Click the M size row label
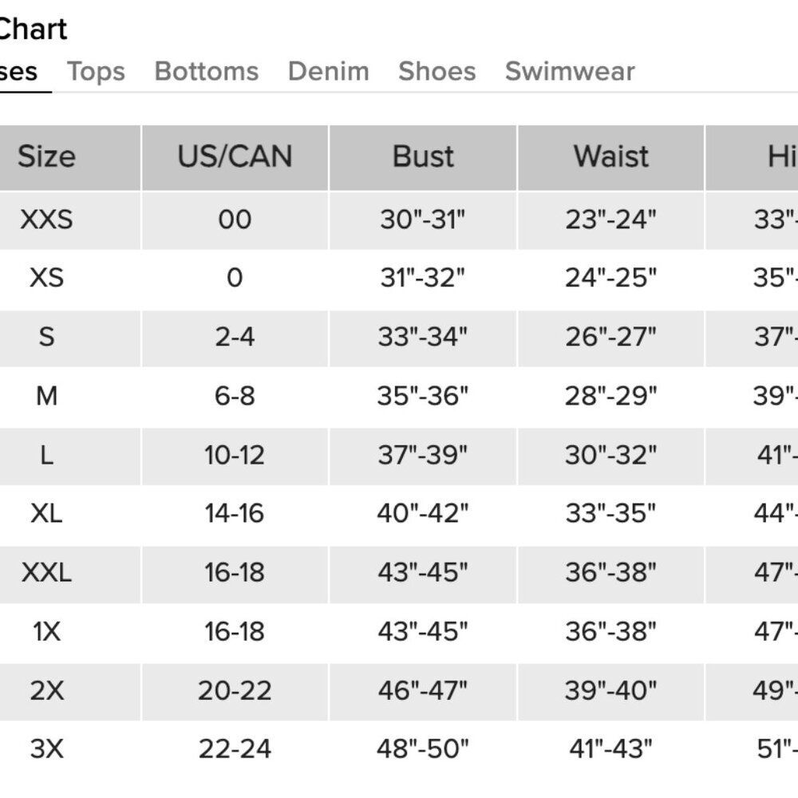Viewport: 798px width, 798px height. click(47, 396)
